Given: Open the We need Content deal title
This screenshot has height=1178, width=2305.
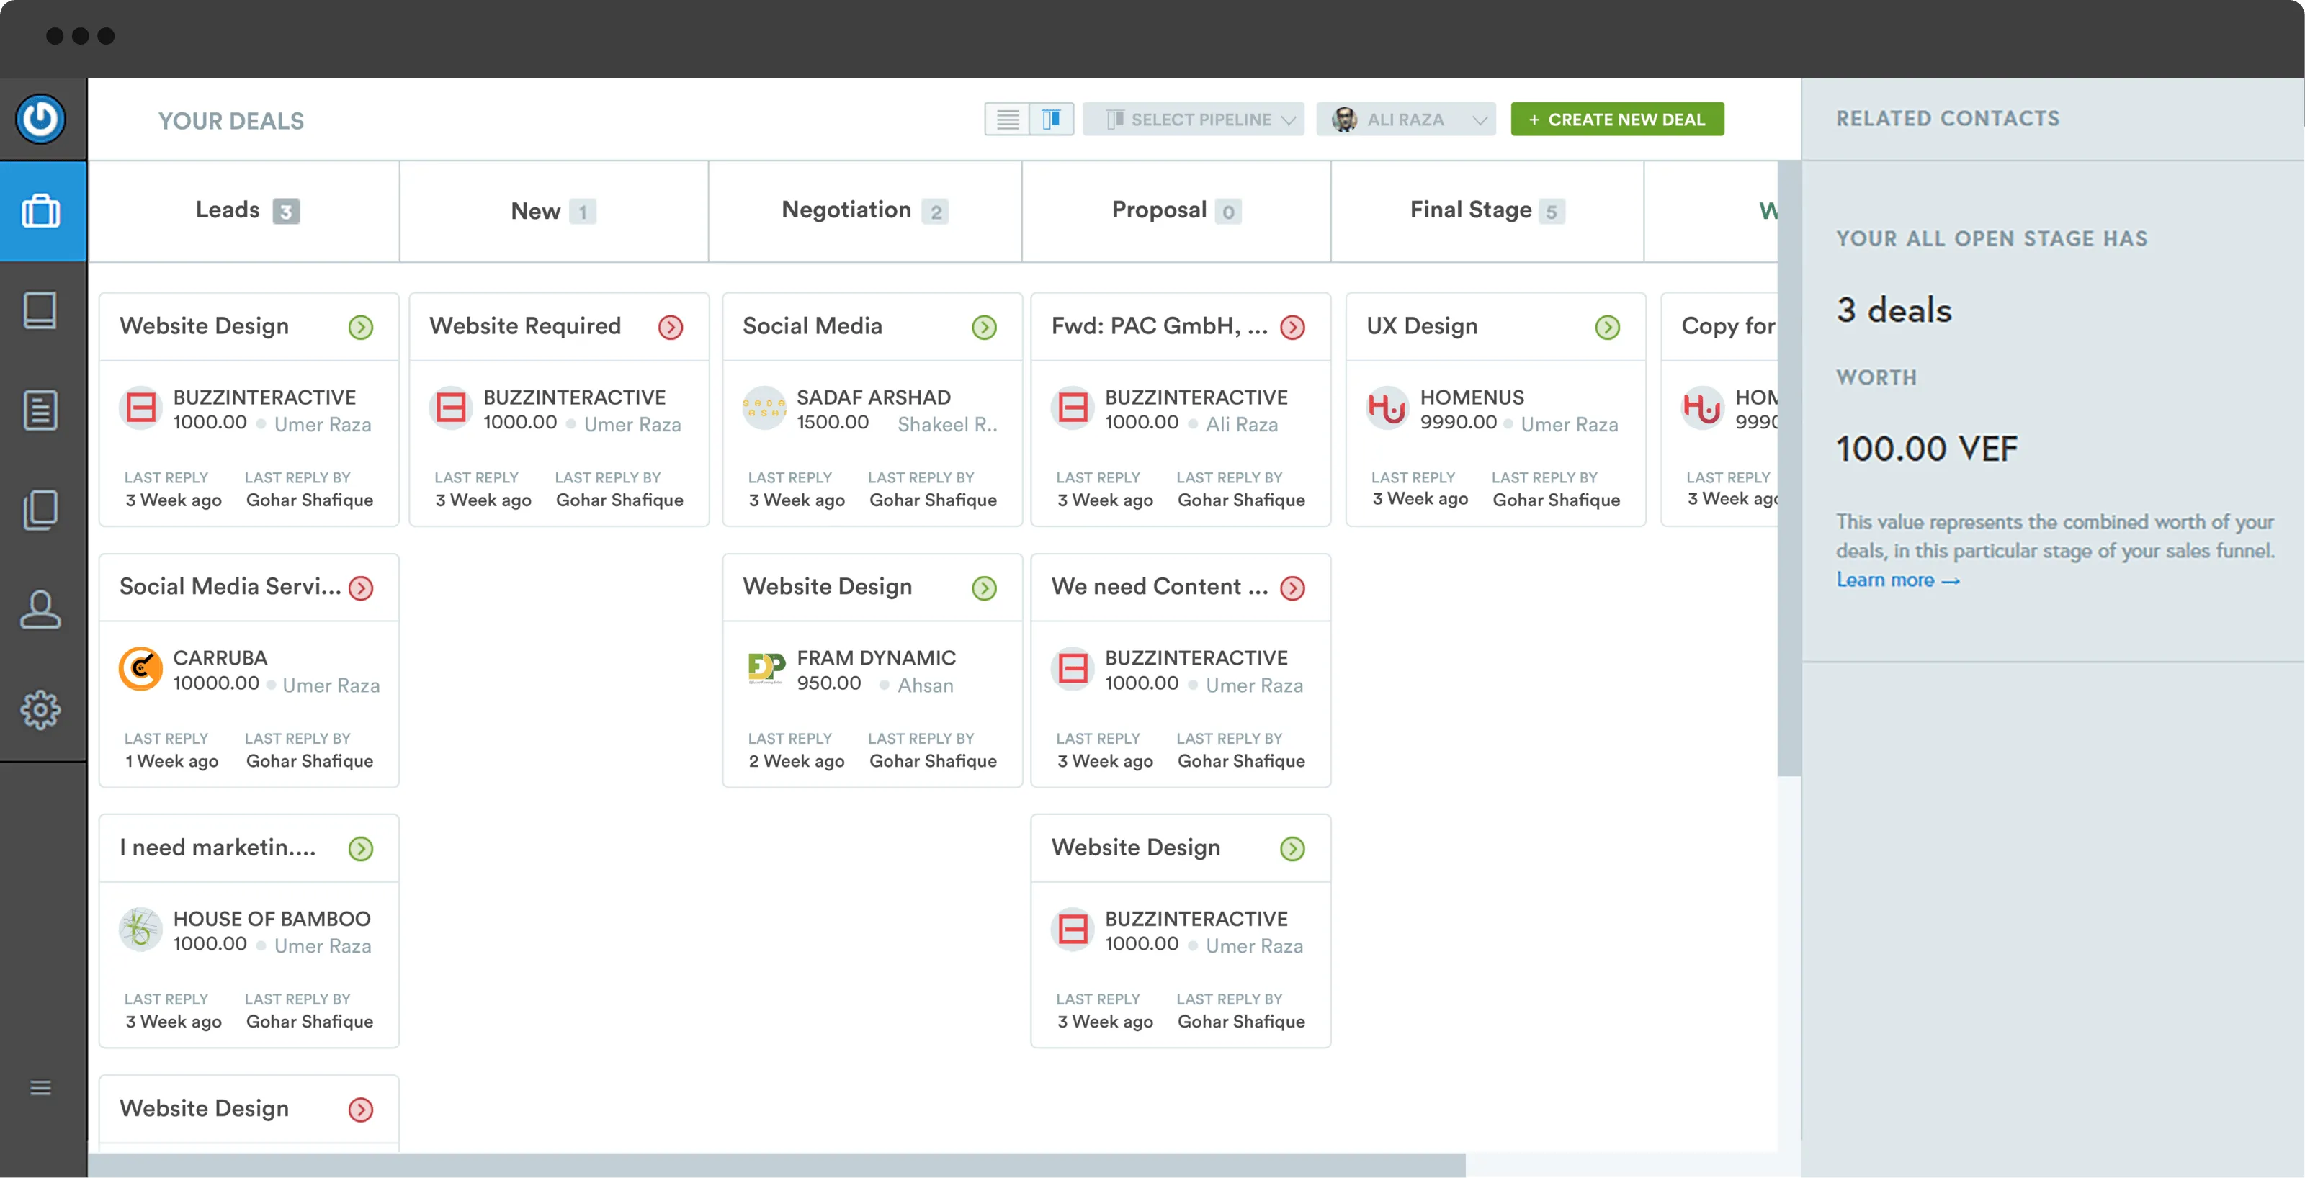Looking at the screenshot, I should pyautogui.click(x=1160, y=586).
